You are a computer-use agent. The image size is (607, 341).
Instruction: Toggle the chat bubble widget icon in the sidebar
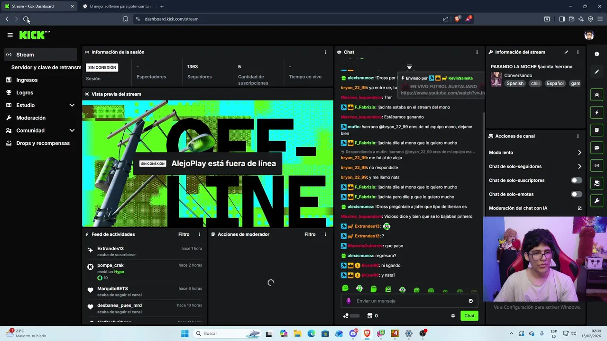[x=597, y=148]
